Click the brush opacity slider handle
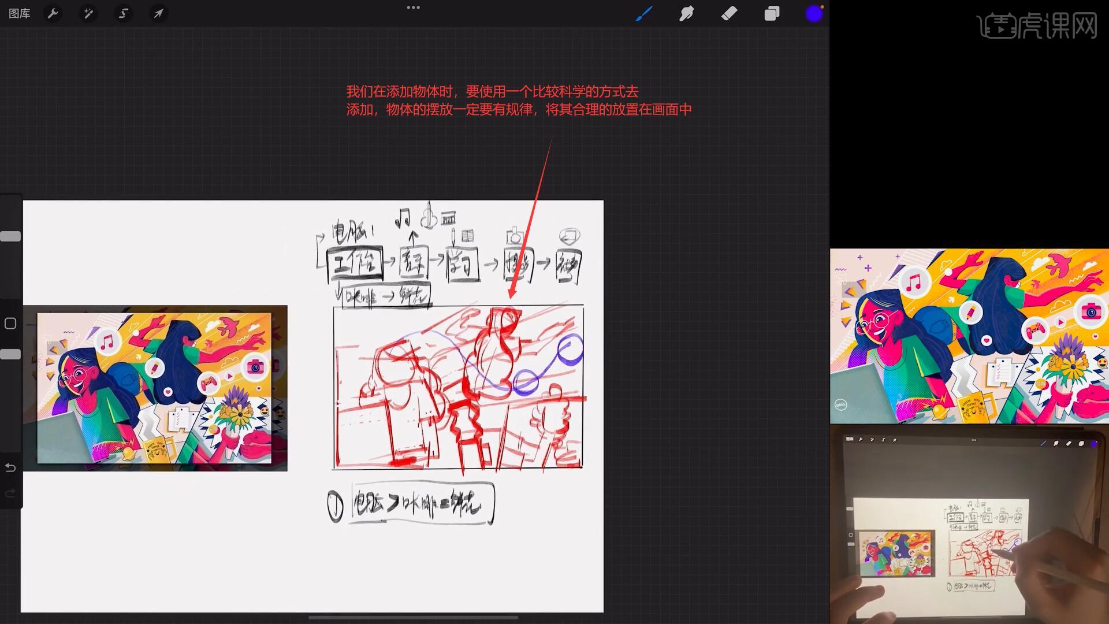Viewport: 1109px width, 624px height. [10, 354]
